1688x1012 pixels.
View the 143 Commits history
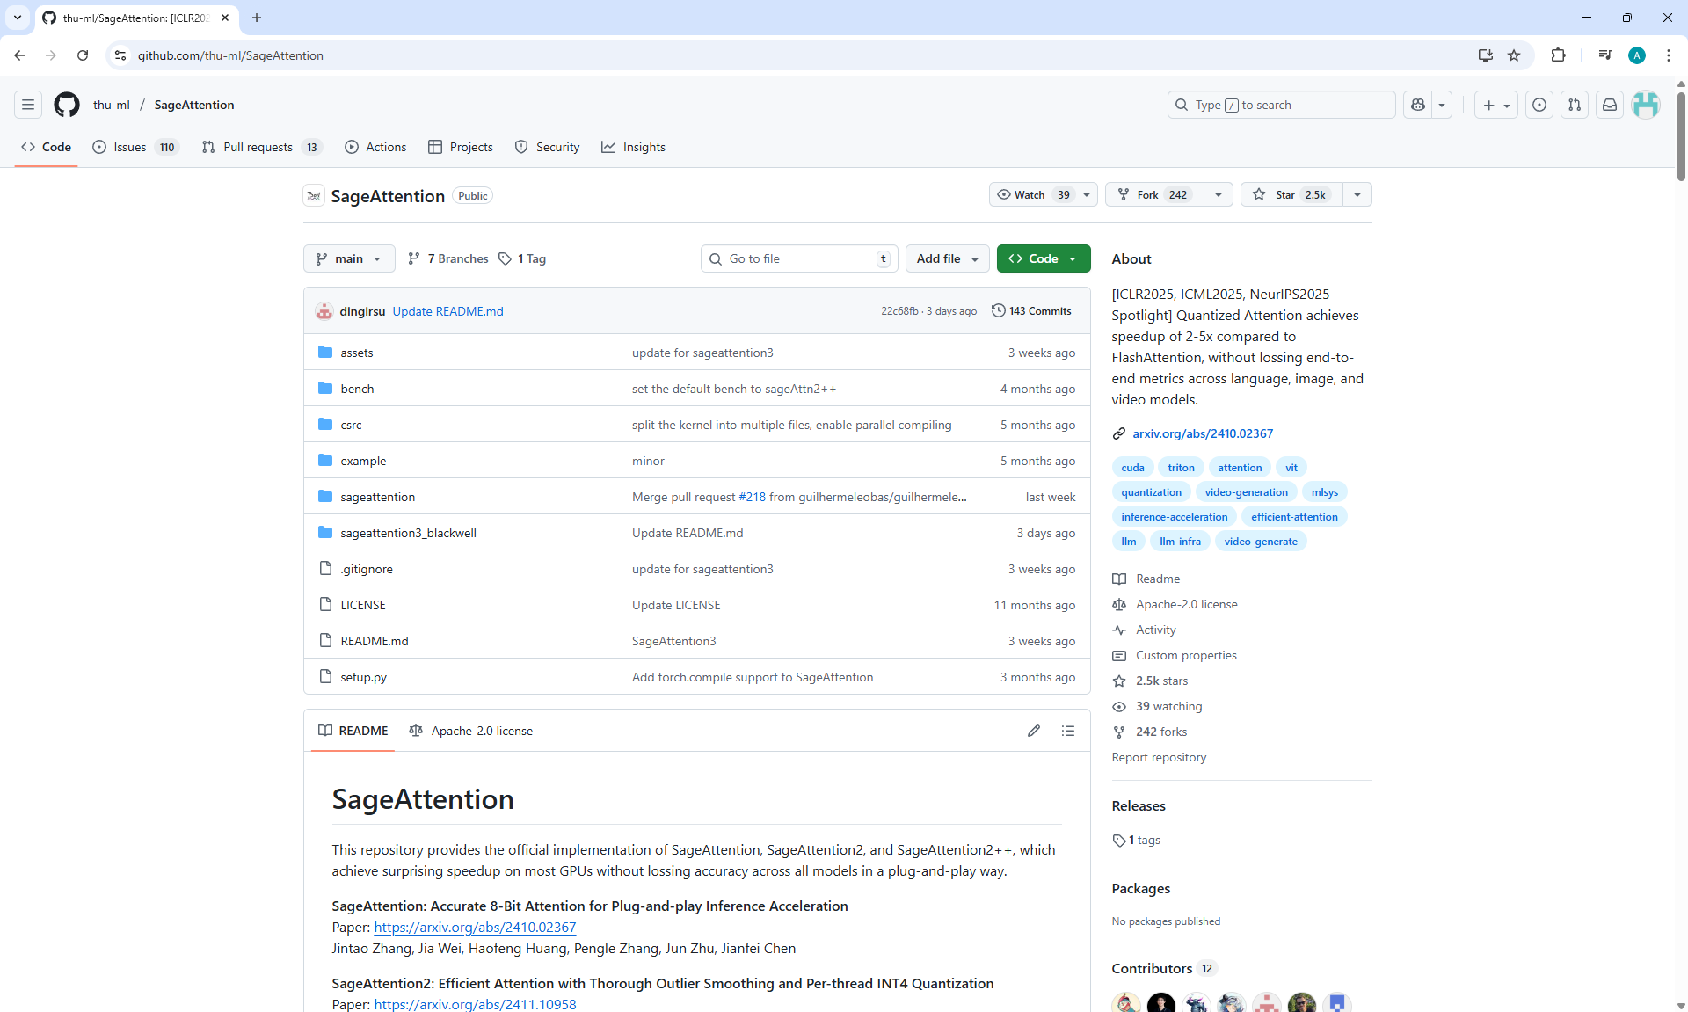[x=1031, y=311]
